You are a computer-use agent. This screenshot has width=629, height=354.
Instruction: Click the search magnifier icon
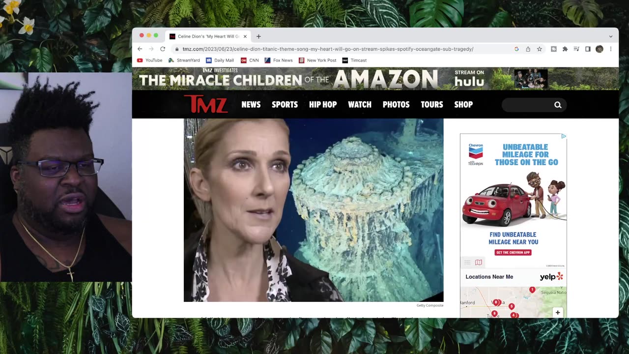click(558, 105)
